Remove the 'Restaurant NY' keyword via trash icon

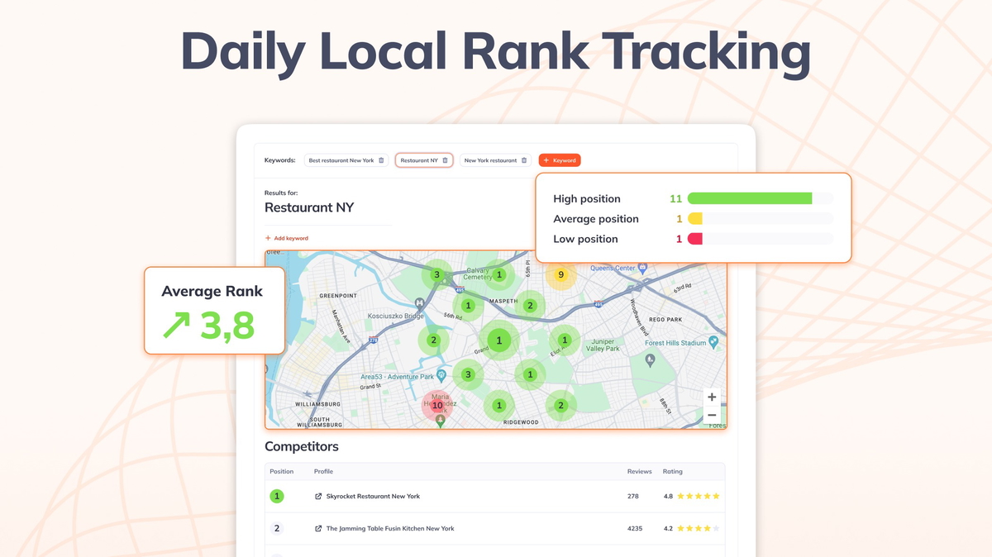[445, 160]
